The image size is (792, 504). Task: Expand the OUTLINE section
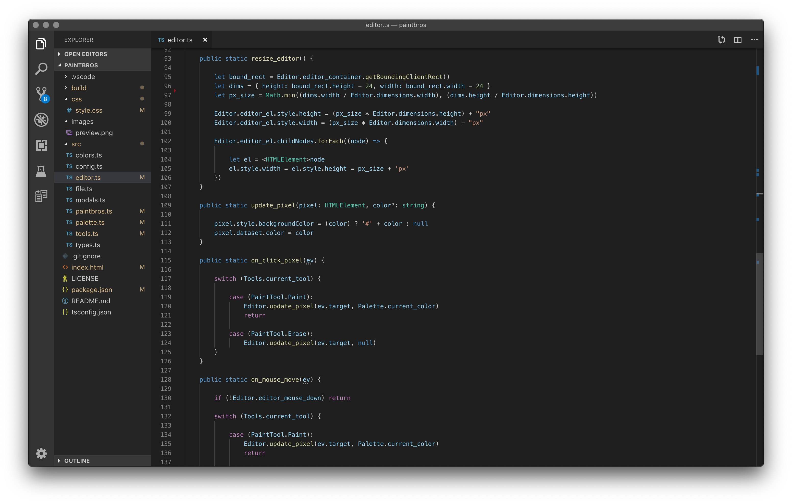pos(77,461)
